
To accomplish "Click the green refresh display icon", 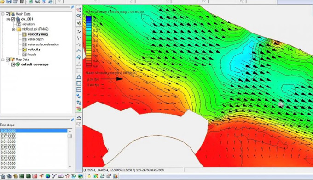I will coord(31,1).
